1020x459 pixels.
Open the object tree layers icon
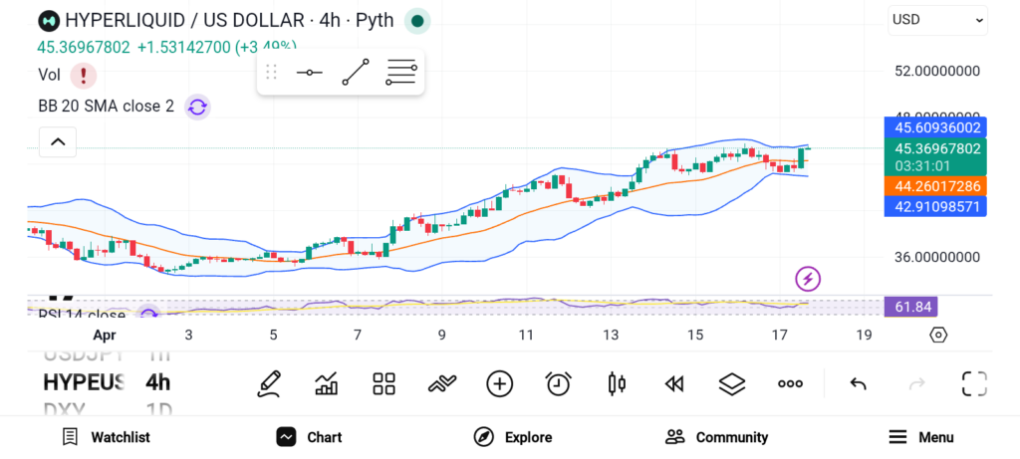pos(732,383)
